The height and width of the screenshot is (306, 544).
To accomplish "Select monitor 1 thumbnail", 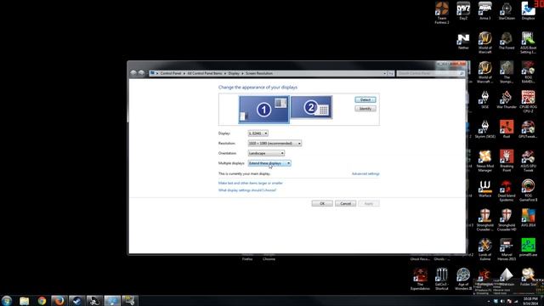I will pyautogui.click(x=264, y=110).
